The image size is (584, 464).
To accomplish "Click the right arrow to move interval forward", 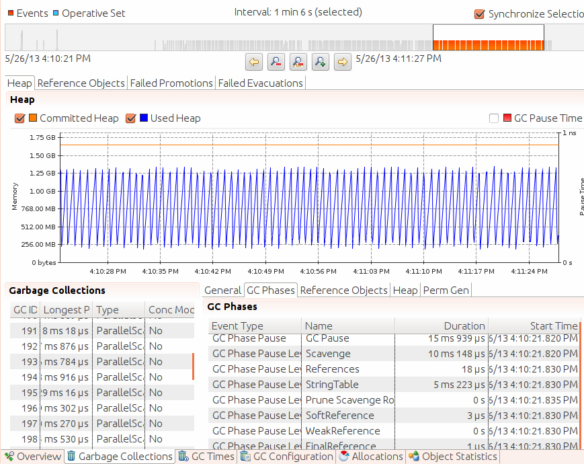I will point(343,61).
